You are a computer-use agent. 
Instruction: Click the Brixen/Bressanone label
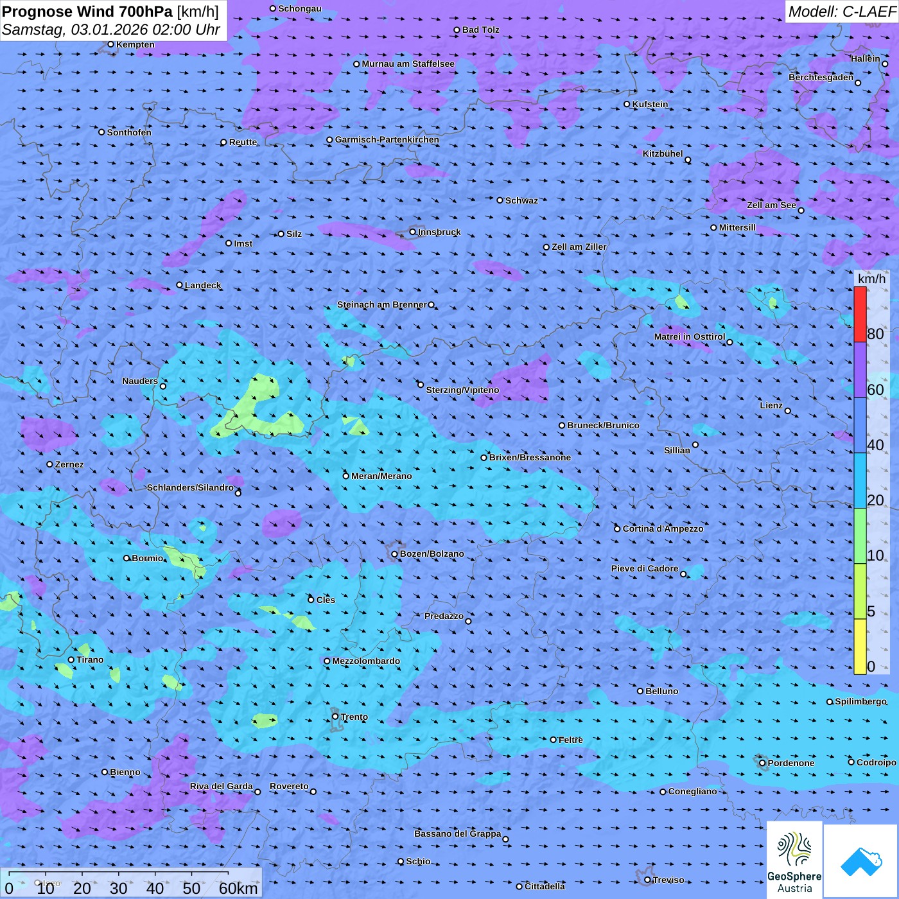pyautogui.click(x=530, y=457)
